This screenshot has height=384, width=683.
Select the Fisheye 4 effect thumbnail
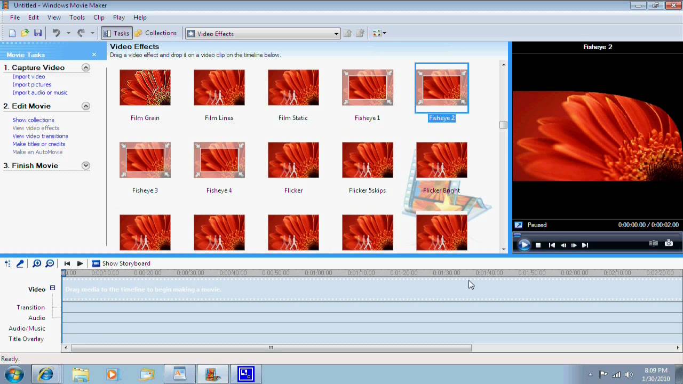tap(219, 160)
